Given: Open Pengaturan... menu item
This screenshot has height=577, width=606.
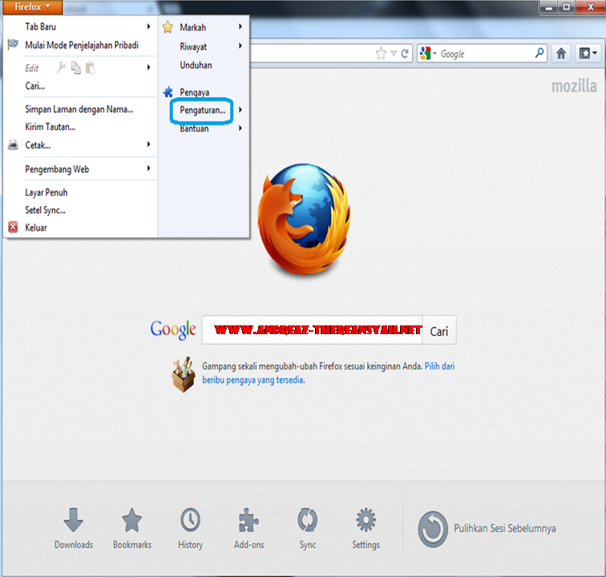Looking at the screenshot, I should 203,110.
